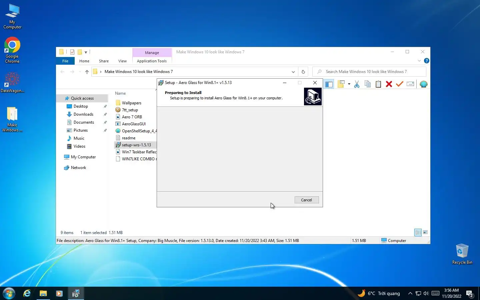
Task: Switch to the View ribbon tab
Action: tap(122, 61)
